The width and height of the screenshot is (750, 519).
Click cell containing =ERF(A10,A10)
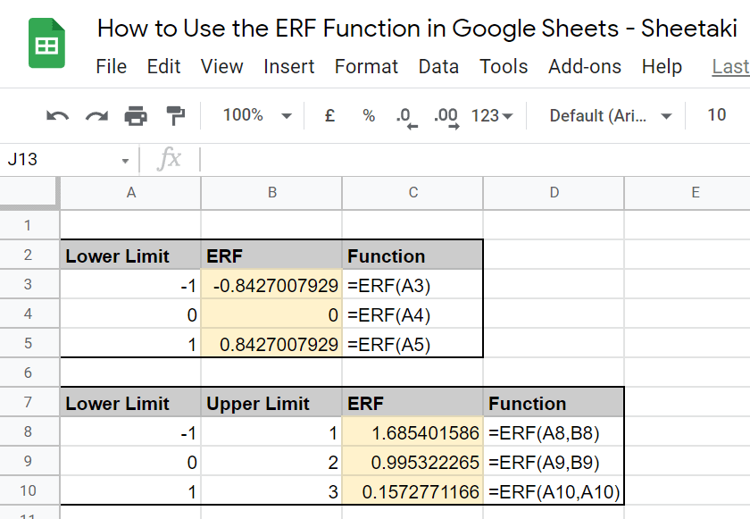click(554, 491)
